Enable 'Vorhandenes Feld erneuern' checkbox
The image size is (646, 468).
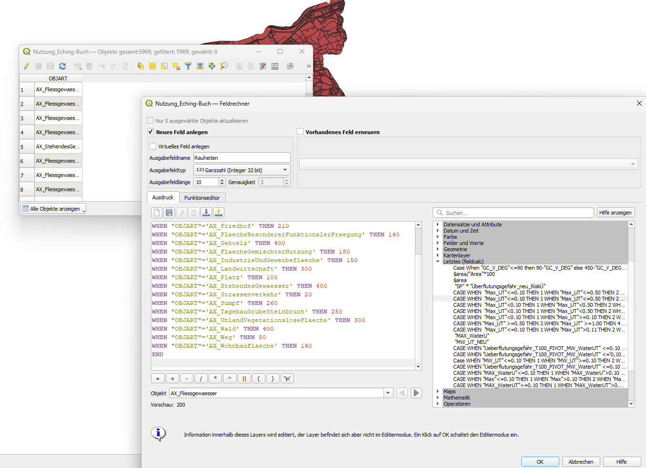[300, 132]
